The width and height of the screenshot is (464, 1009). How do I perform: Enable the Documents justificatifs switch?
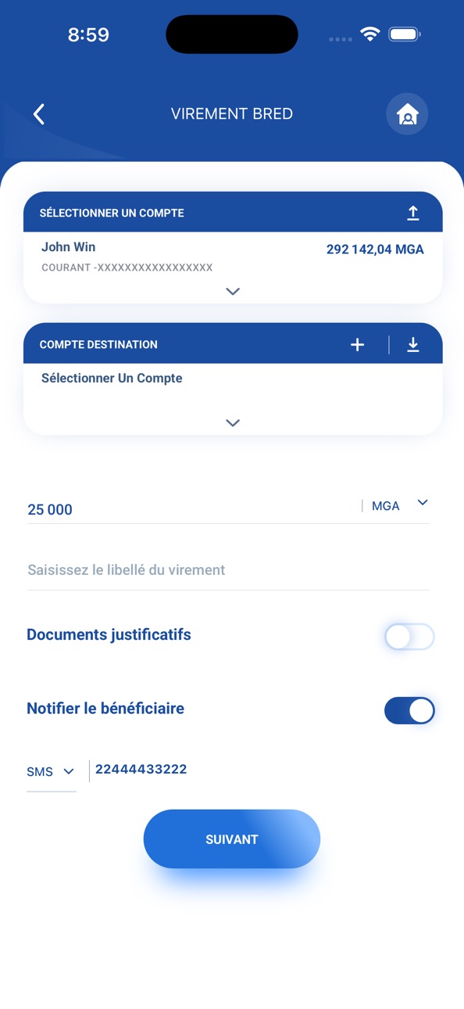tap(409, 637)
